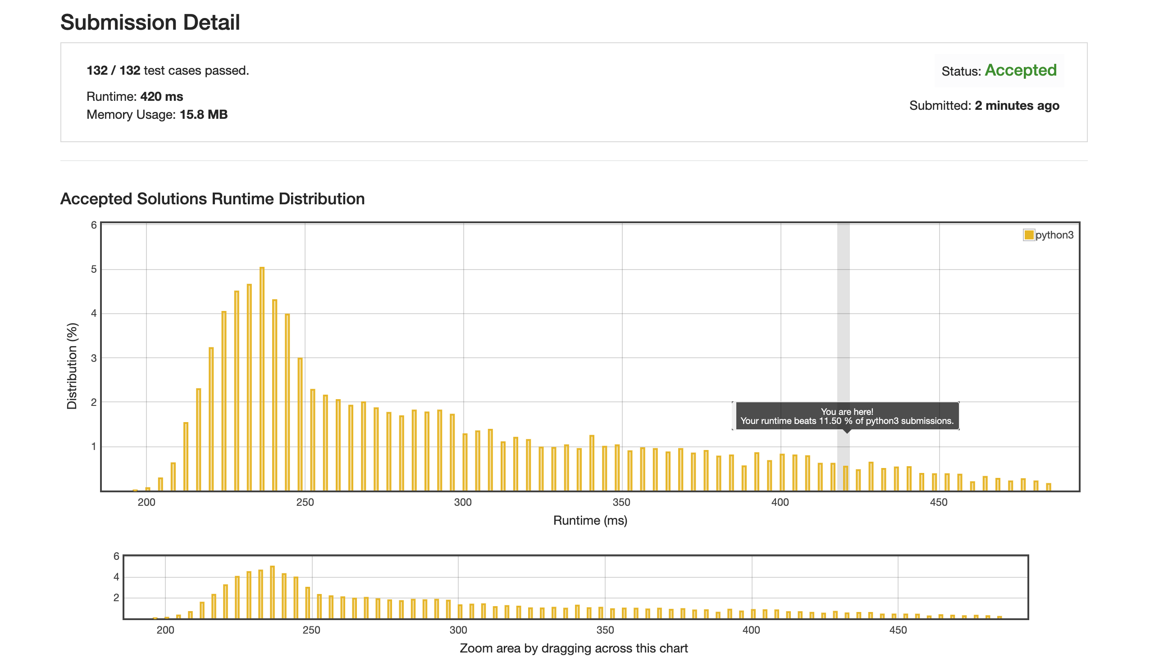Click the tallest bar in main chart

click(262, 379)
